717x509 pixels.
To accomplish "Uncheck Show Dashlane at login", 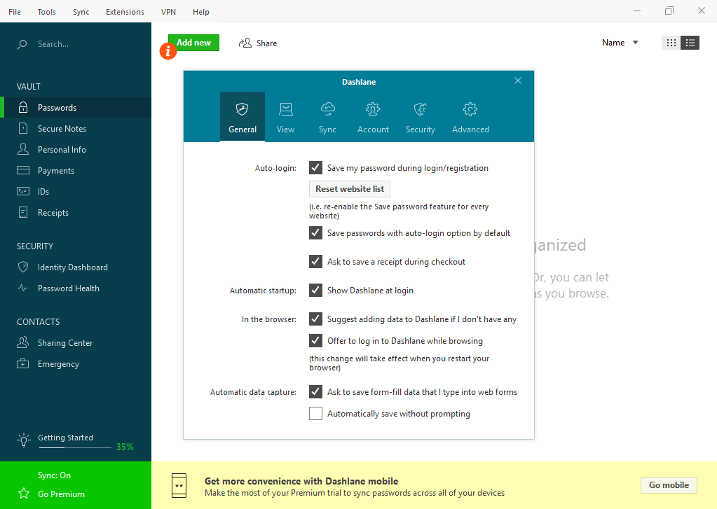I will pos(315,290).
